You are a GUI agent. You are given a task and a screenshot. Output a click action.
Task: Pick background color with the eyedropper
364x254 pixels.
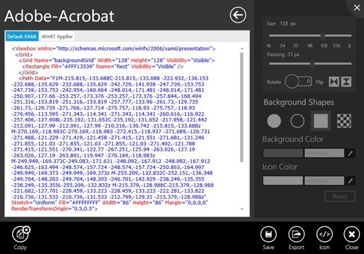(350, 153)
